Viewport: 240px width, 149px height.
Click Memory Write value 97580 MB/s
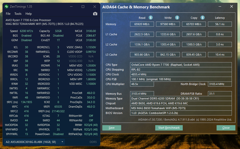(168, 24)
